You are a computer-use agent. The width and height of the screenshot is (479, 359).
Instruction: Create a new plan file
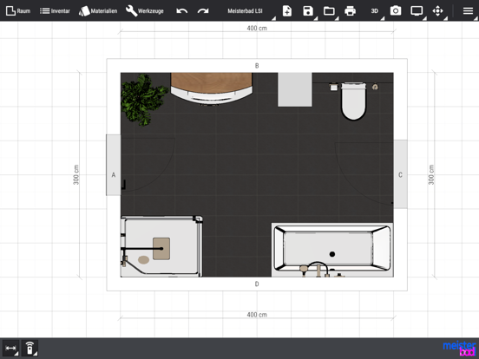[287, 11]
